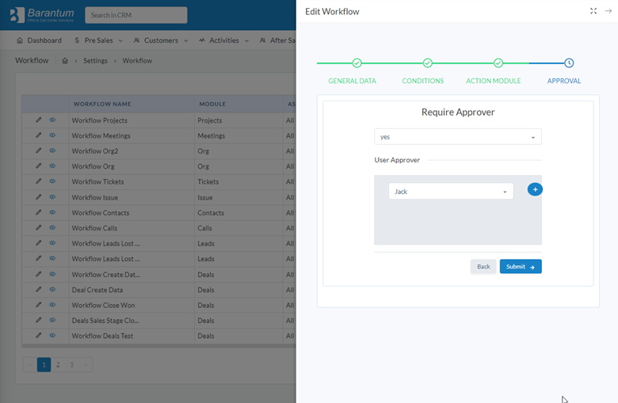Image resolution: width=618 pixels, height=403 pixels.
Task: Sort by MODULE column header
Action: point(212,104)
